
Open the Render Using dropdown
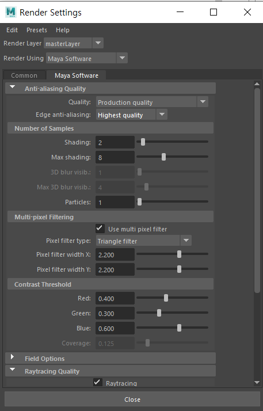(87, 58)
